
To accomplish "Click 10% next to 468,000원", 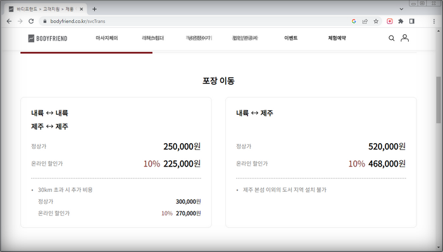I will point(356,163).
